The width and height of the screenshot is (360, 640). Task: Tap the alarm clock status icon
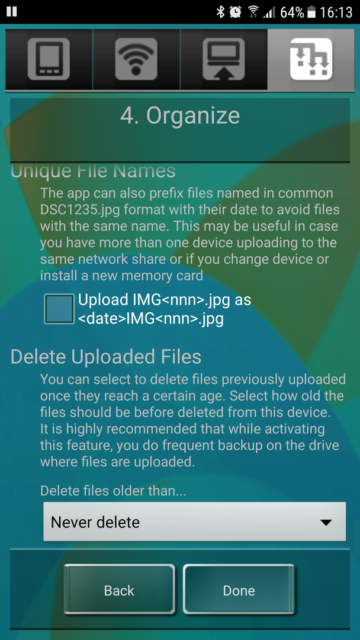pyautogui.click(x=236, y=12)
